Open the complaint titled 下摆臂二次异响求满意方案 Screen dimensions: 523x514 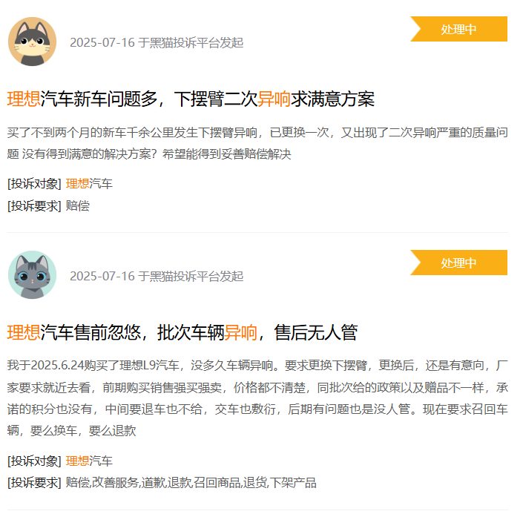click(191, 99)
